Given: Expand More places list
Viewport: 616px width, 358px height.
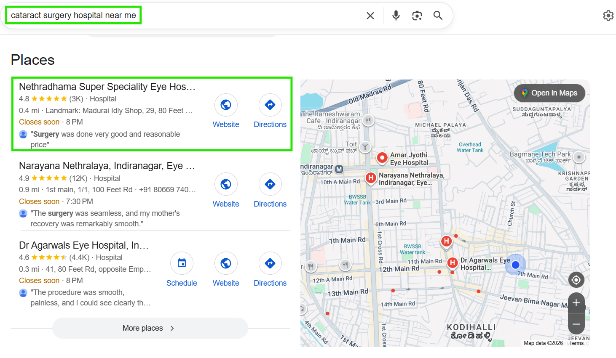Looking at the screenshot, I should pyautogui.click(x=150, y=328).
